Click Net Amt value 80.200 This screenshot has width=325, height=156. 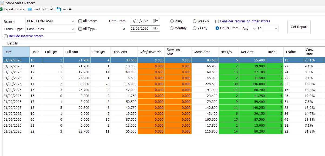coord(259,131)
